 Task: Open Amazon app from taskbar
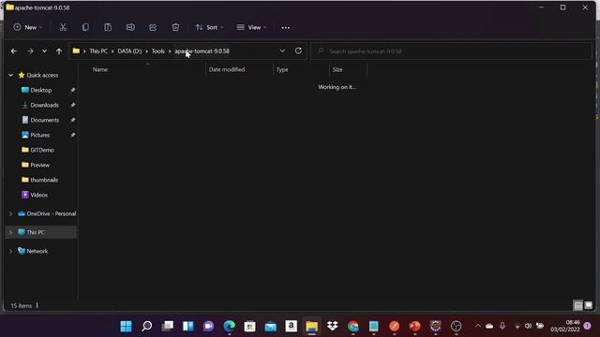[x=292, y=326]
